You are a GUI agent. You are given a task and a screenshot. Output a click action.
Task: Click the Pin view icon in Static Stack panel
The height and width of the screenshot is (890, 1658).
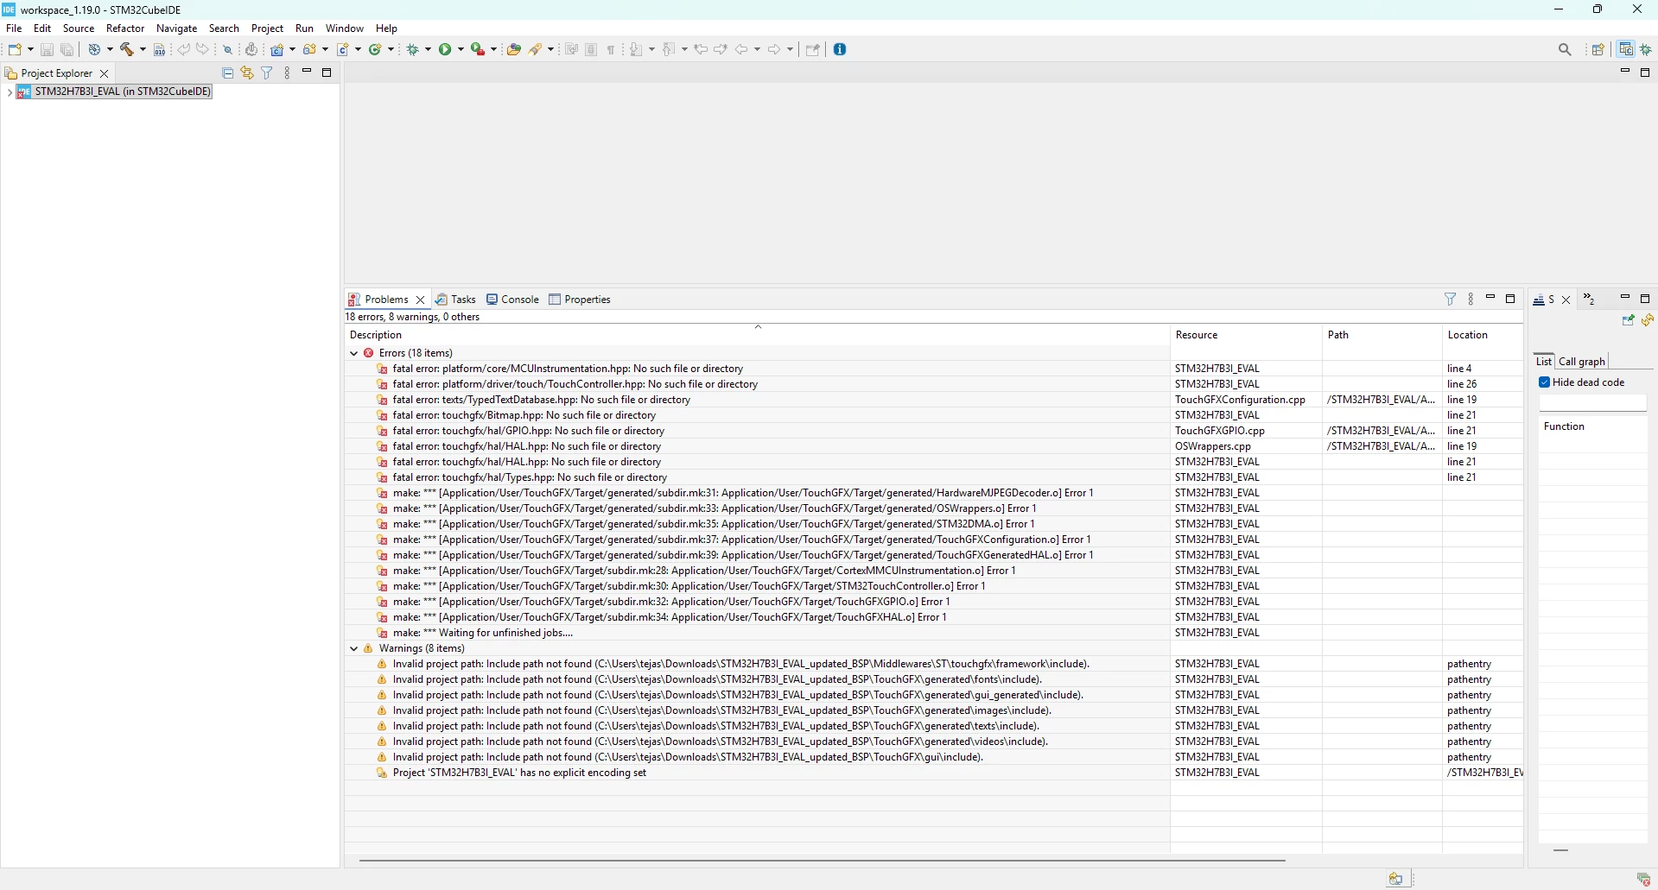coord(1628,320)
